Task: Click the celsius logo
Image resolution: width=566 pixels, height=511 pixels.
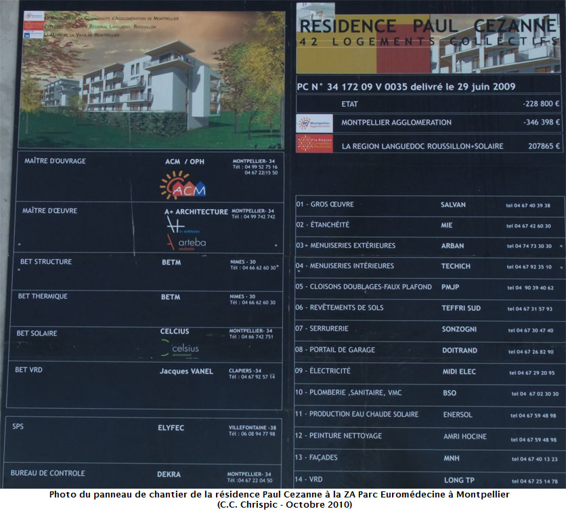Action: point(179,349)
